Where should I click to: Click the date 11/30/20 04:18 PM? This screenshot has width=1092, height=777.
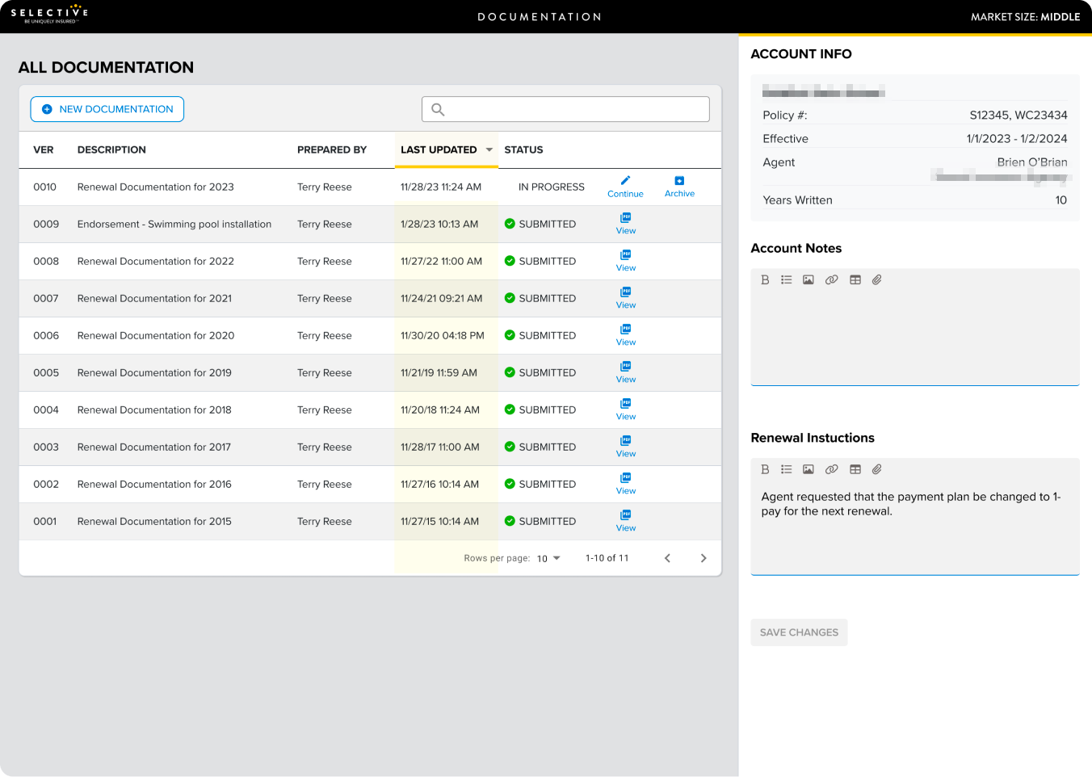pyautogui.click(x=443, y=335)
